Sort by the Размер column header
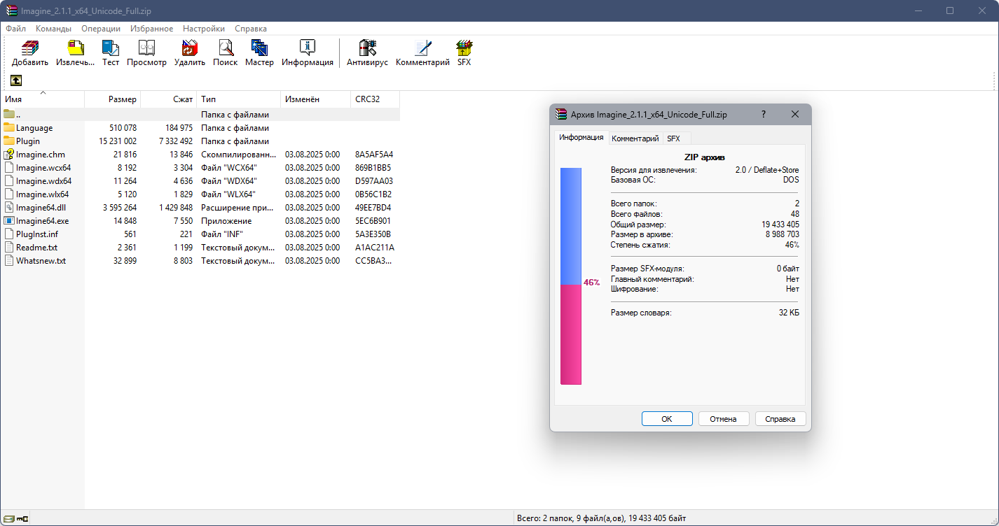The height and width of the screenshot is (526, 999). [113, 99]
